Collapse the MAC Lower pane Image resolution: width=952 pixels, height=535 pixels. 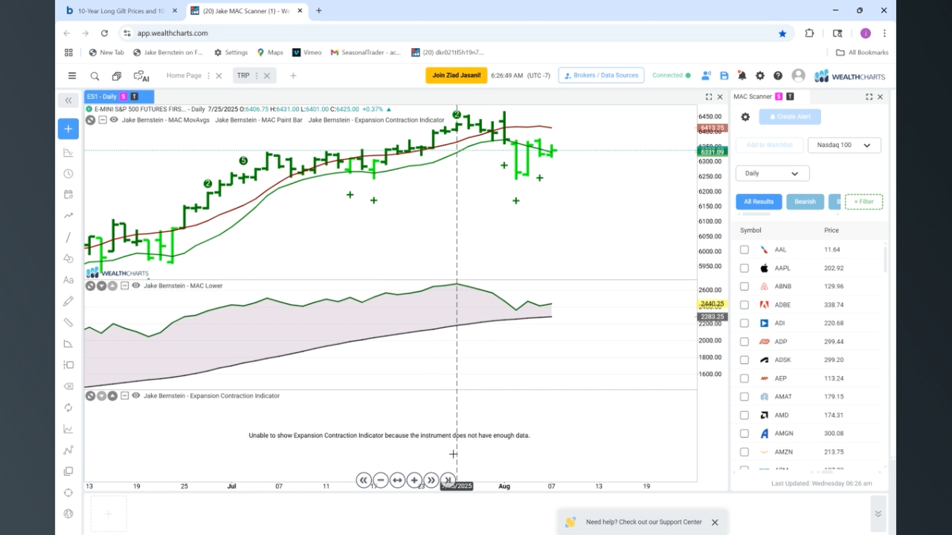(x=124, y=286)
